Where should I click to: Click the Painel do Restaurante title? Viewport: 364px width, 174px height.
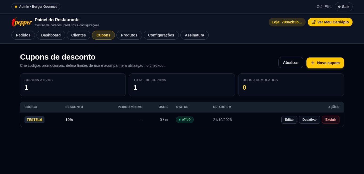[57, 20]
